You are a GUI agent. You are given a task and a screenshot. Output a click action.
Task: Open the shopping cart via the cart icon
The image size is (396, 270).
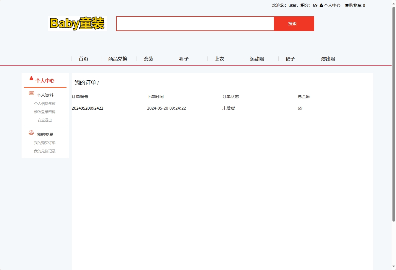(x=346, y=5)
